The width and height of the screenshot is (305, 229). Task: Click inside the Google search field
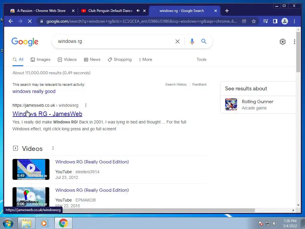[x=115, y=41]
